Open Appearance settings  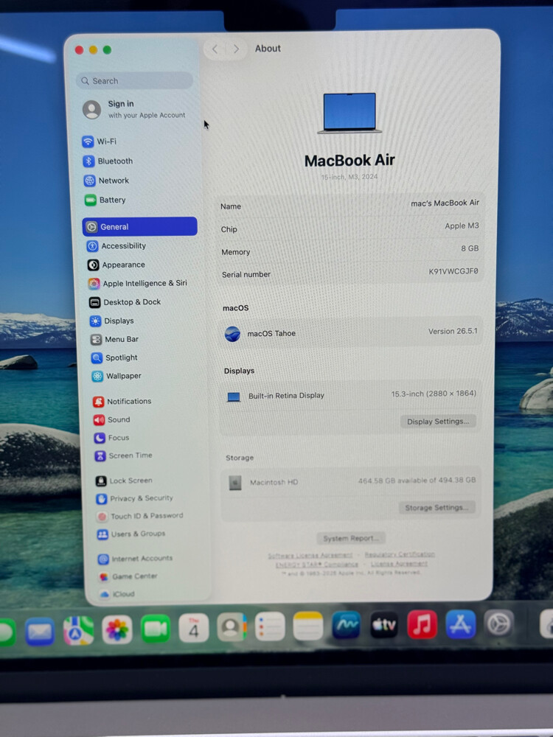(116, 265)
